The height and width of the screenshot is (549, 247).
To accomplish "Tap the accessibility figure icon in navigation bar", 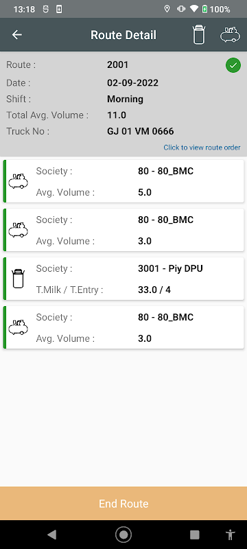I will (x=231, y=535).
